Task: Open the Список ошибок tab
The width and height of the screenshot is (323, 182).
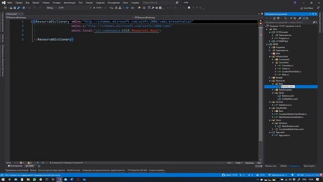Action: [157, 170]
